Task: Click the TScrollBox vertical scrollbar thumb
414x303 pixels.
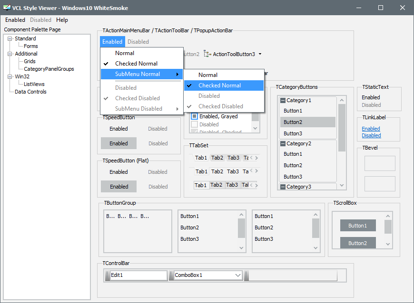Action: [x=388, y=227]
